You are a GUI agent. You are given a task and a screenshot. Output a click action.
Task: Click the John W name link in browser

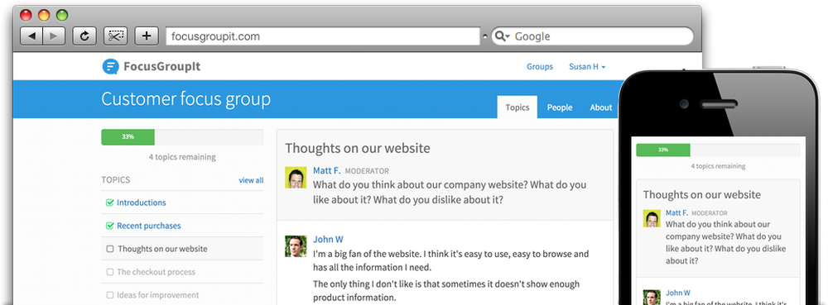(x=328, y=239)
